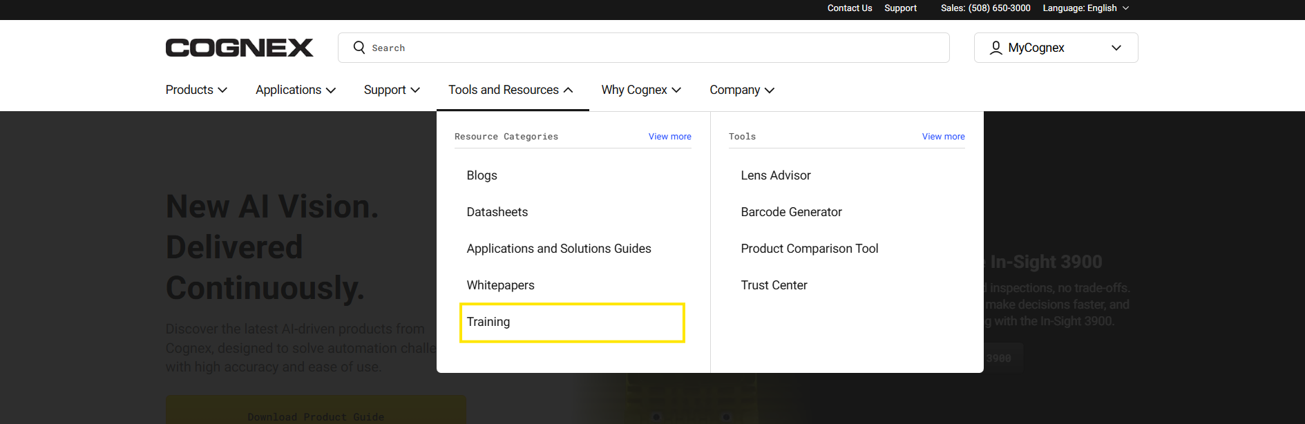Expand the Applications menu
Image resolution: width=1305 pixels, height=424 pixels.
coord(296,90)
